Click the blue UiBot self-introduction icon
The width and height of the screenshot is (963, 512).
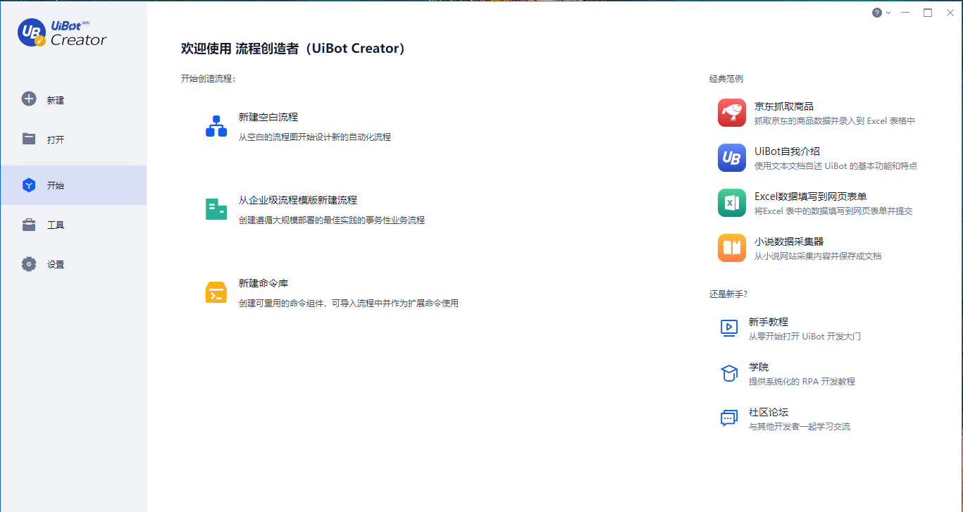731,158
